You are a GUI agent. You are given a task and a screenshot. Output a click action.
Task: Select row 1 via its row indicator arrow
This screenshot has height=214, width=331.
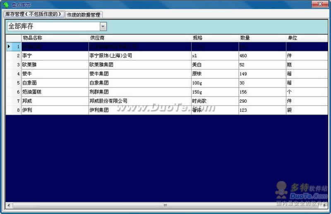pyautogui.click(x=9, y=46)
